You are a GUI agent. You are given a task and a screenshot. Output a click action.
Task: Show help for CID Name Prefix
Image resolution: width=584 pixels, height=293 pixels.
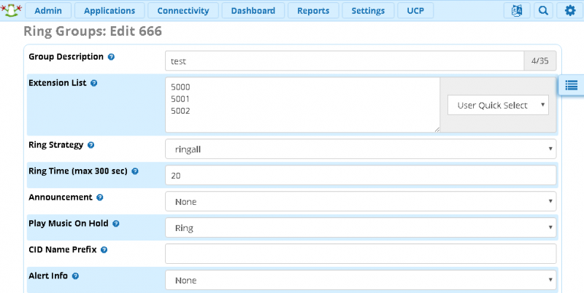coord(104,250)
